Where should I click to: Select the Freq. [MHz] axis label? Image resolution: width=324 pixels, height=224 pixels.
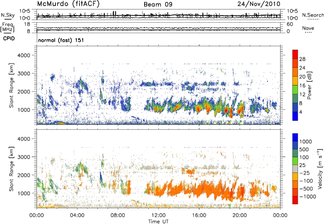click(8, 27)
